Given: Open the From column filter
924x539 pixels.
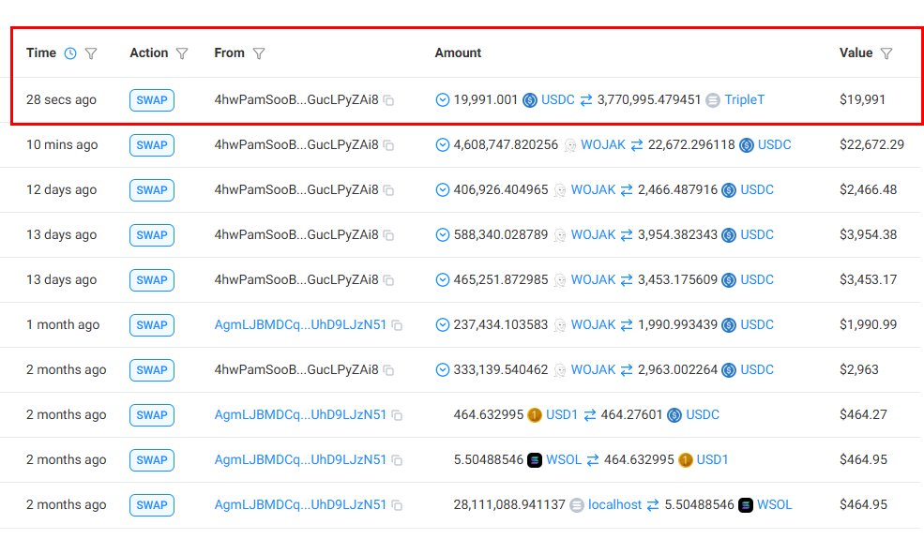Looking at the screenshot, I should pos(259,53).
